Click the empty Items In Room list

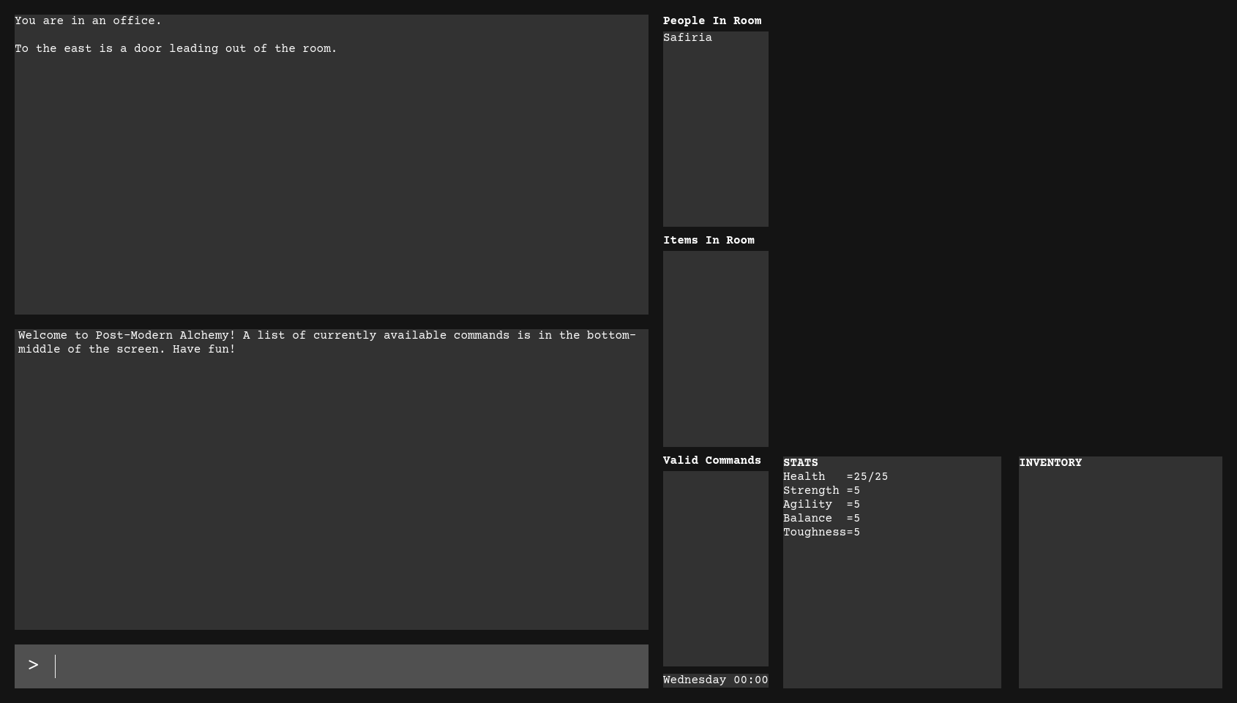[715, 348]
